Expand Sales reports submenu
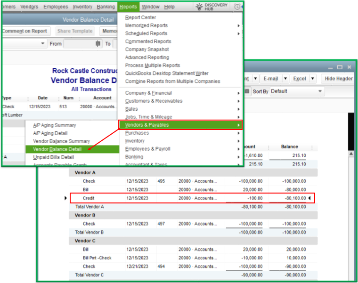This screenshot has width=358, height=283. click(x=180, y=109)
